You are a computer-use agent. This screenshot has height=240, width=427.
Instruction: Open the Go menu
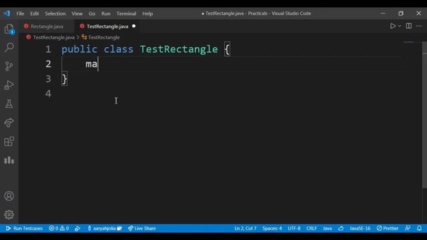[x=92, y=13]
